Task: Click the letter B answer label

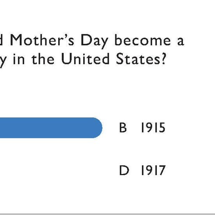Action: pos(123,128)
